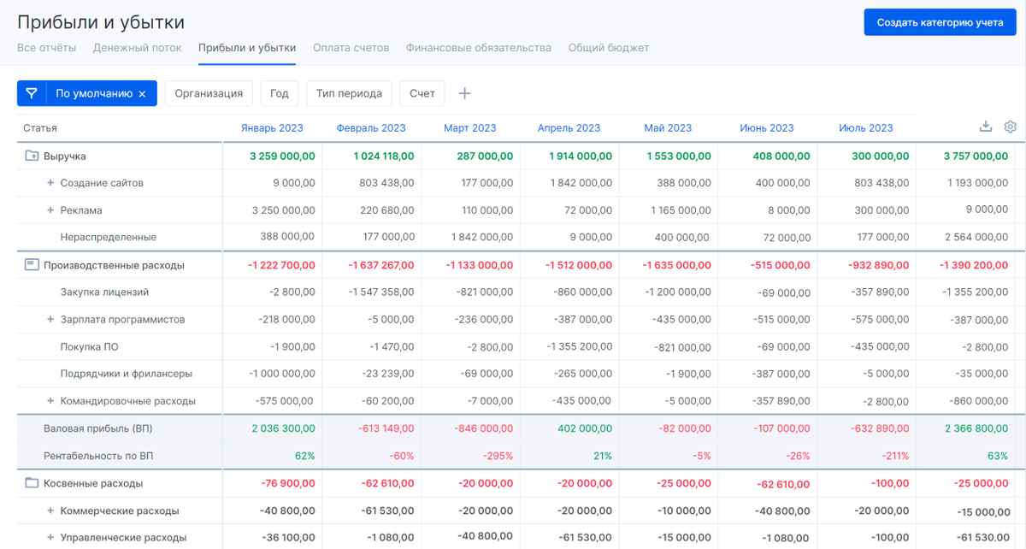Screen dimensions: 1026x549
Task: Remove the По умолчанию filter with X
Action: click(x=142, y=94)
